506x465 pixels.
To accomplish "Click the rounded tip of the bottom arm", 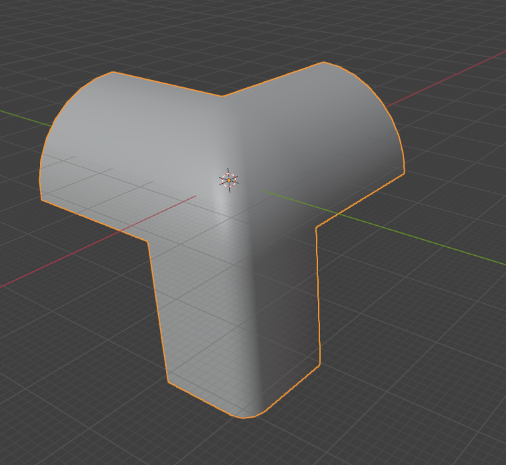I will pos(244,418).
